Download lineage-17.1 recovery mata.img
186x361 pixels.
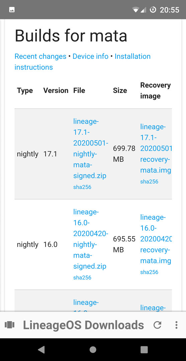tap(156, 148)
